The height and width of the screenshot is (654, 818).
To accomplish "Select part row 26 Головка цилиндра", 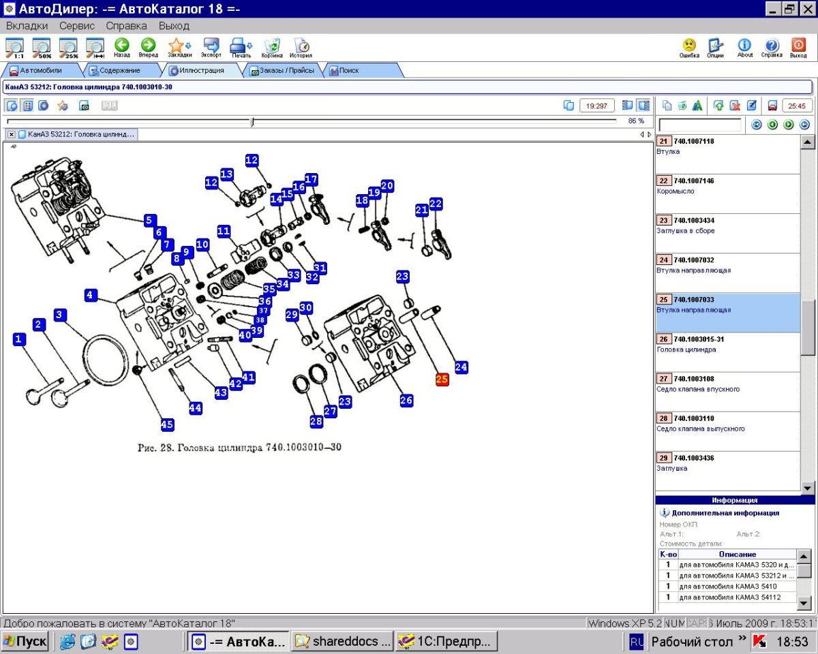I will (x=727, y=352).
